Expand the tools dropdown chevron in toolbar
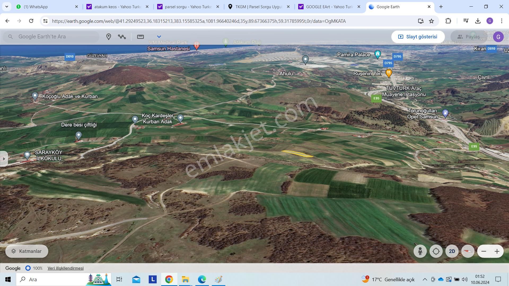 coord(159,37)
